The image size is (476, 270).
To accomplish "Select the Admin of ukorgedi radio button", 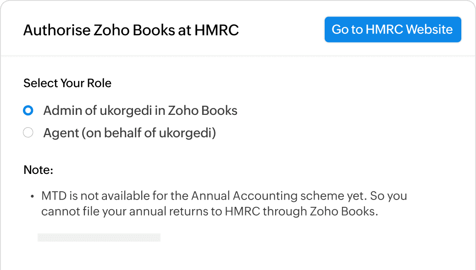I will [28, 110].
